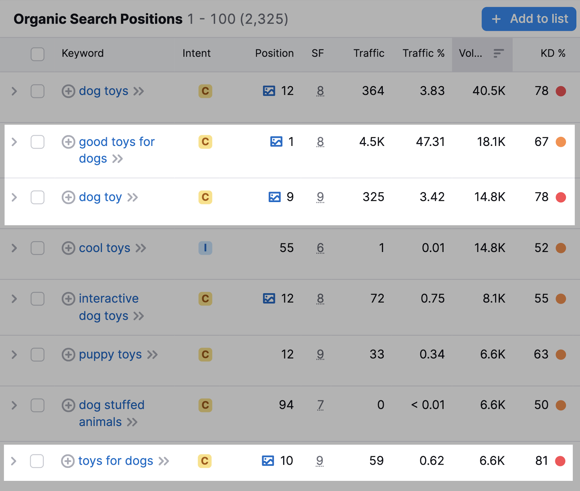Click the sort icon in the Volume column header
This screenshot has width=580, height=491.
pyautogui.click(x=498, y=54)
